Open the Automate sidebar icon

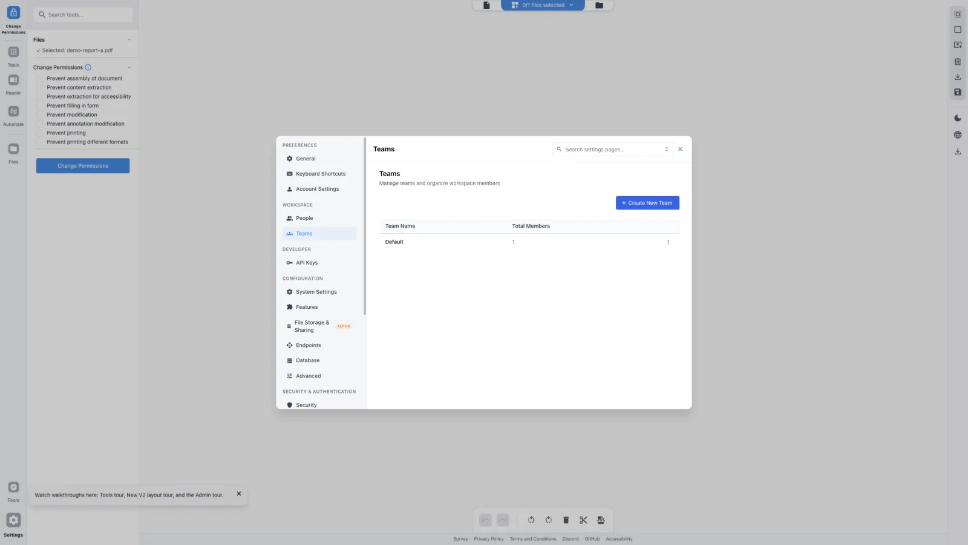[13, 111]
